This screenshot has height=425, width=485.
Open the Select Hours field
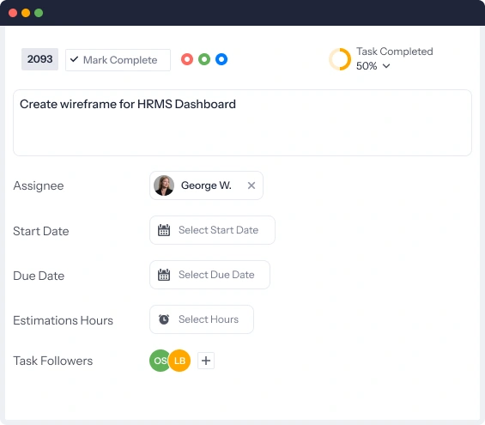[x=202, y=319]
